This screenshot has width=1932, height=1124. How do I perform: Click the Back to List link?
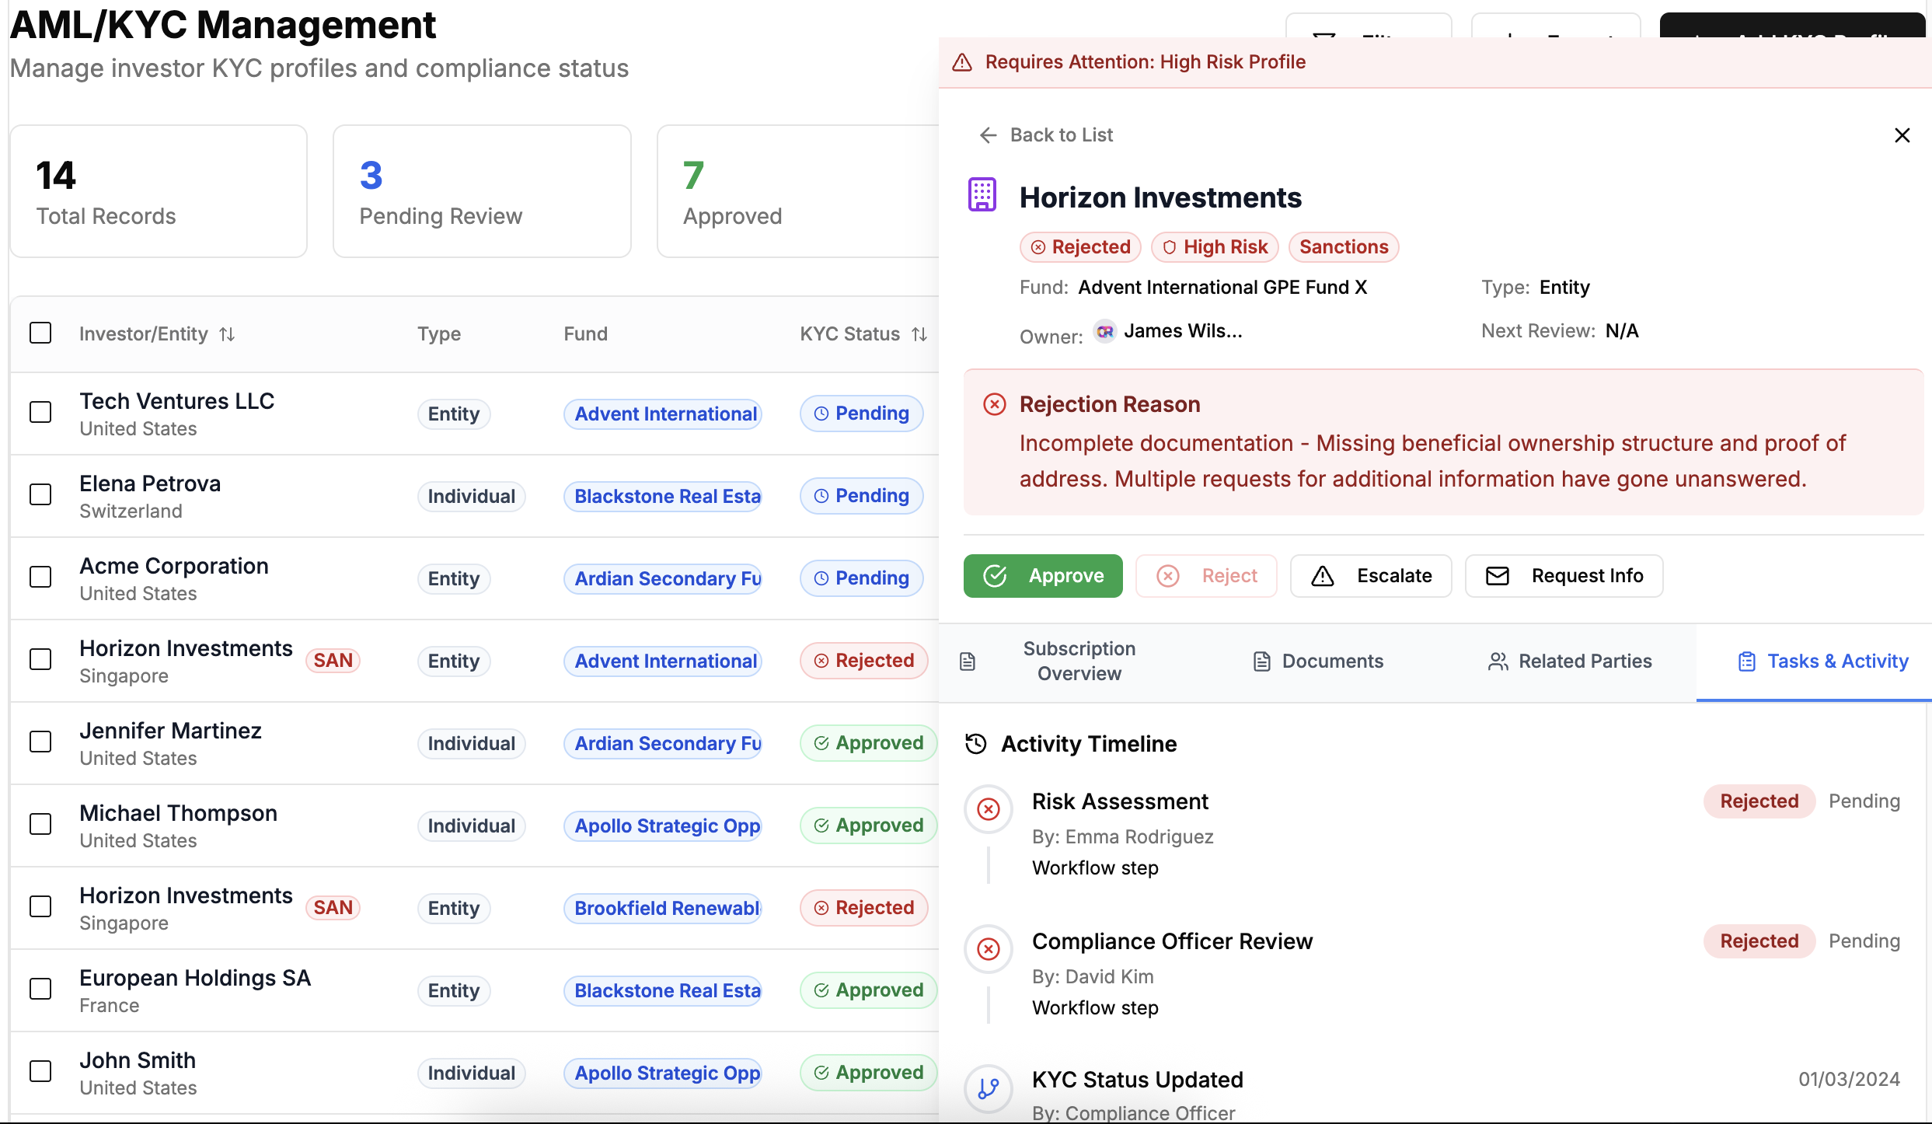tap(1046, 135)
